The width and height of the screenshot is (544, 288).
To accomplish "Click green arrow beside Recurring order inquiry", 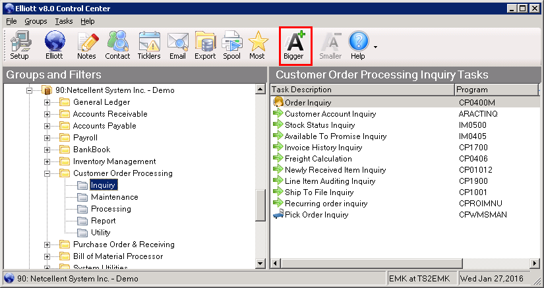I will click(278, 203).
